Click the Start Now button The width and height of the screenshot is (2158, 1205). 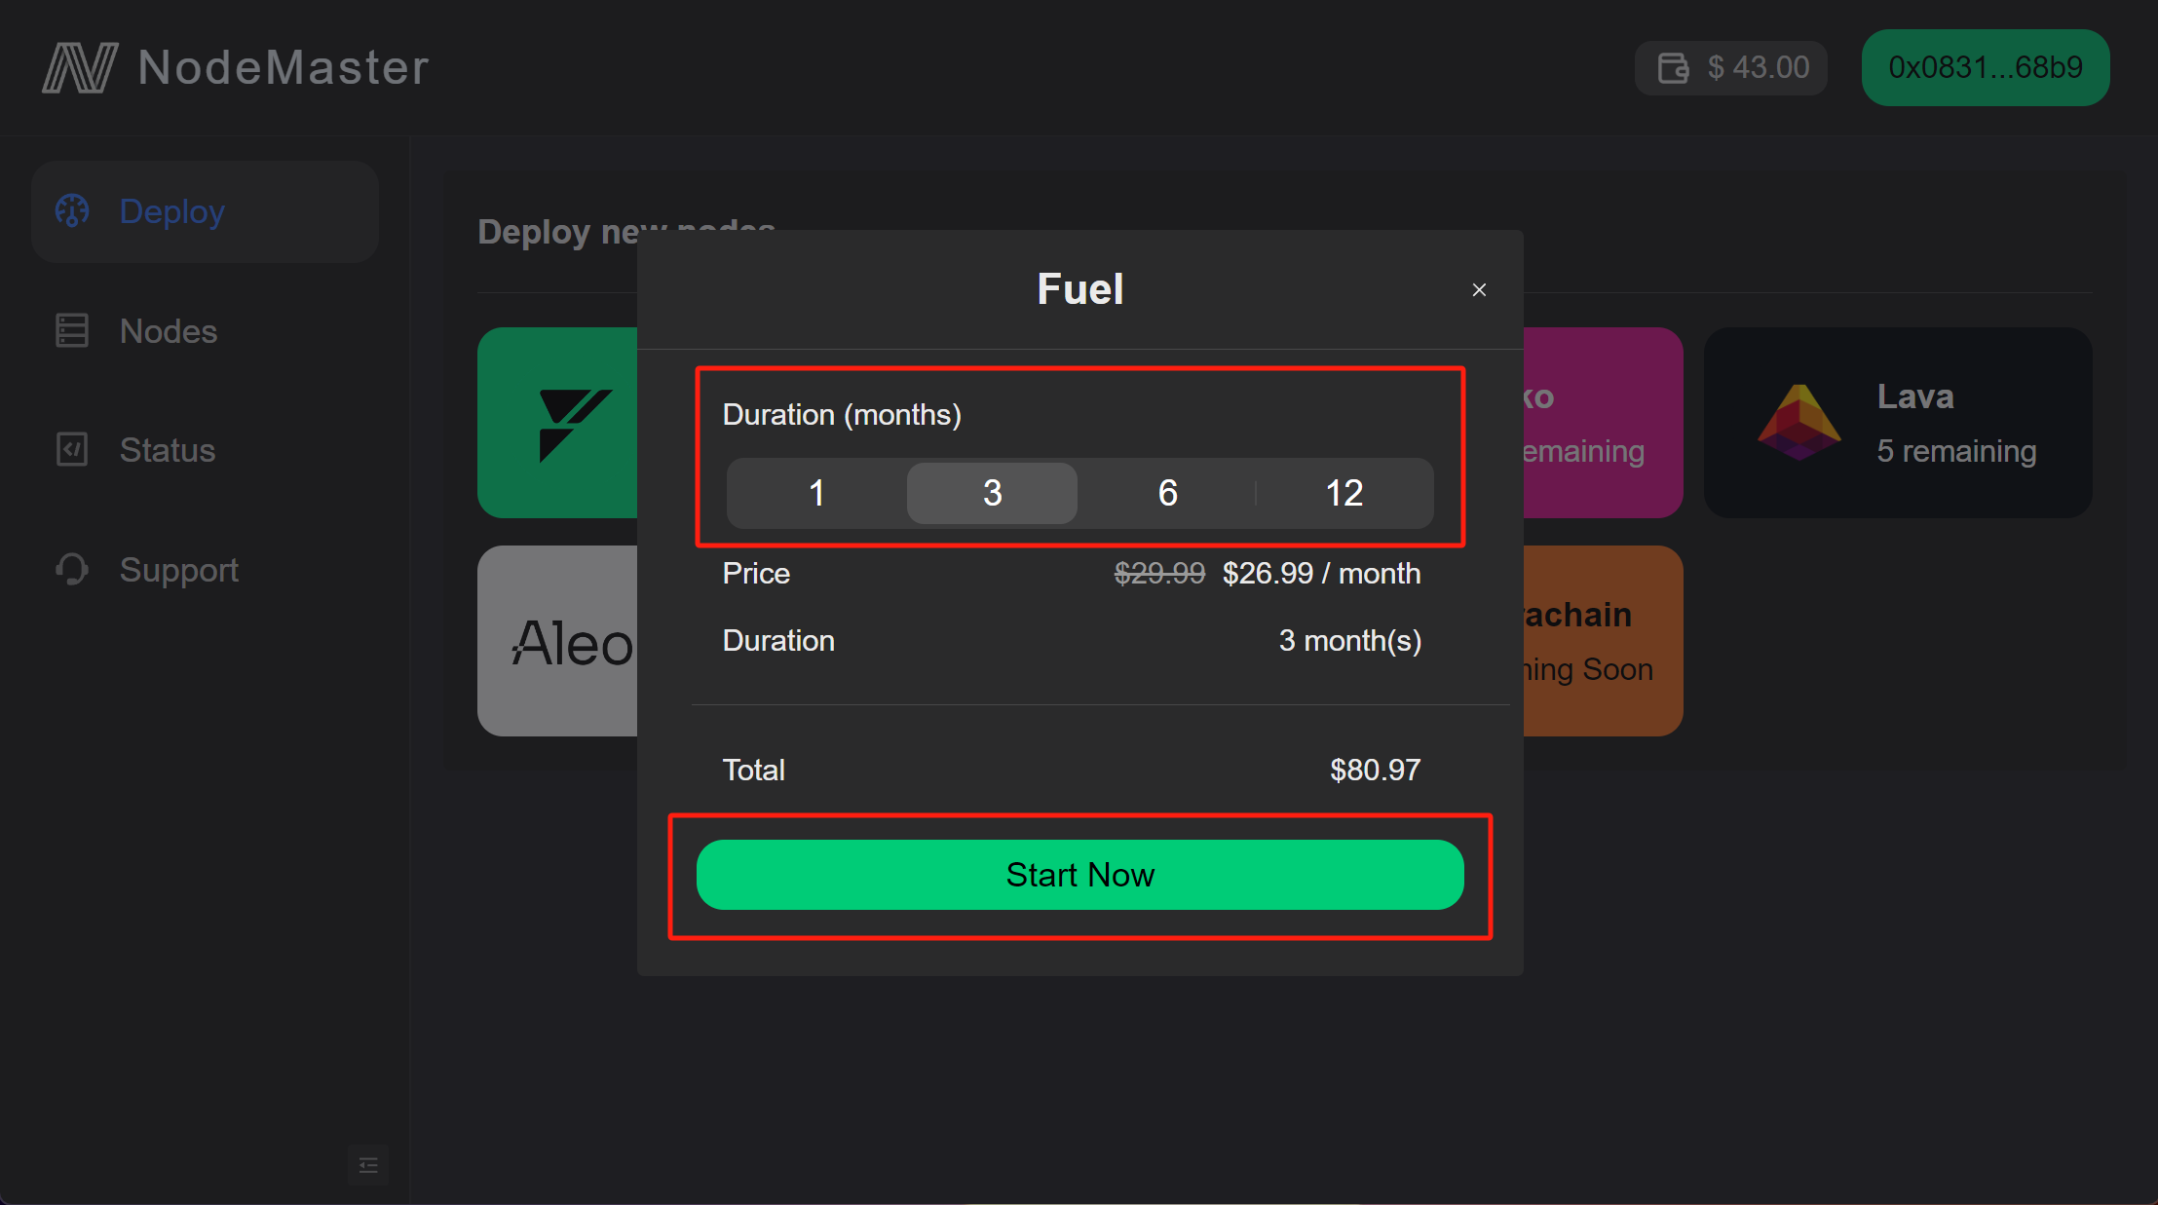(x=1079, y=875)
